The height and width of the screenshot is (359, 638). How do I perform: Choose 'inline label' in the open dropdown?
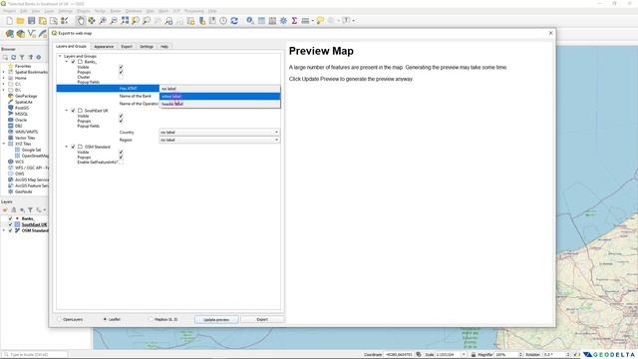tap(219, 97)
